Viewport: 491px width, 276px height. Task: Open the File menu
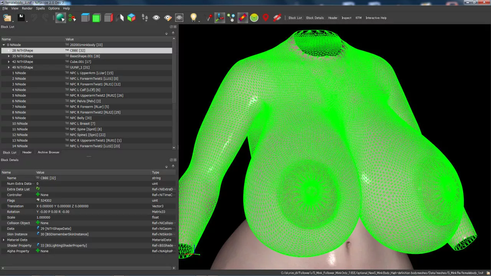coord(5,8)
